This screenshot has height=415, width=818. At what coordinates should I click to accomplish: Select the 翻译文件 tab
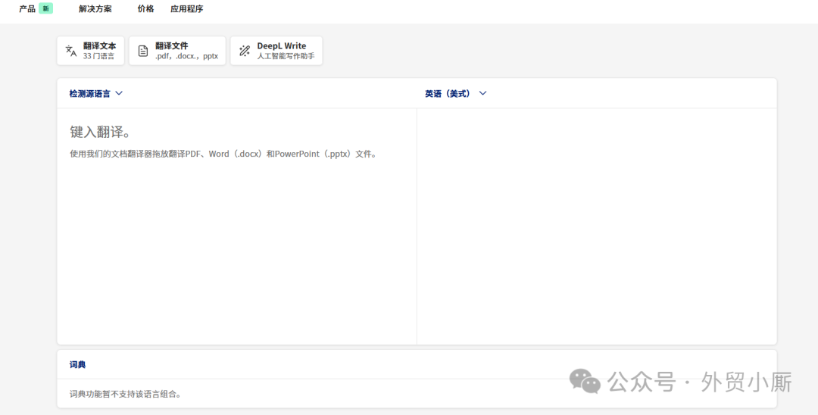pos(177,51)
